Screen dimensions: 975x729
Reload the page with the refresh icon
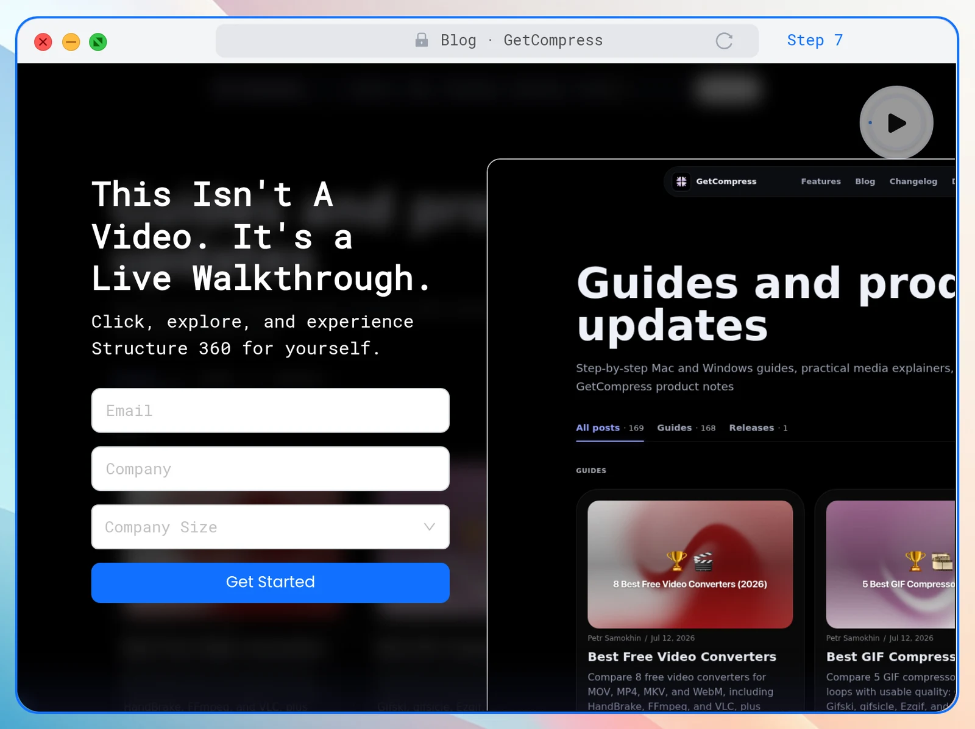pyautogui.click(x=724, y=41)
